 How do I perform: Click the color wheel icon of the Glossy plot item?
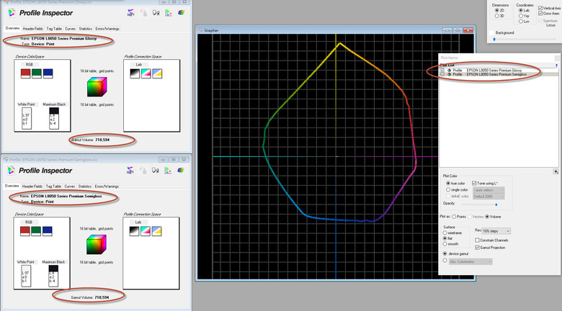(x=449, y=71)
